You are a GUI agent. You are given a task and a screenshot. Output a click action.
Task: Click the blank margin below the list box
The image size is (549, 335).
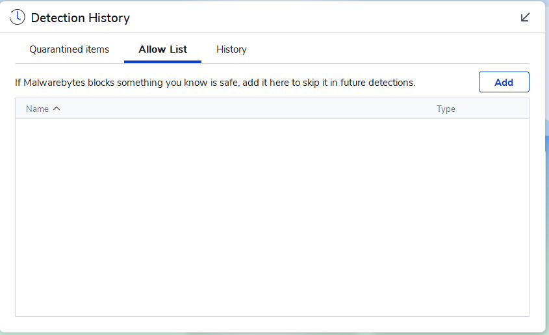(272, 323)
